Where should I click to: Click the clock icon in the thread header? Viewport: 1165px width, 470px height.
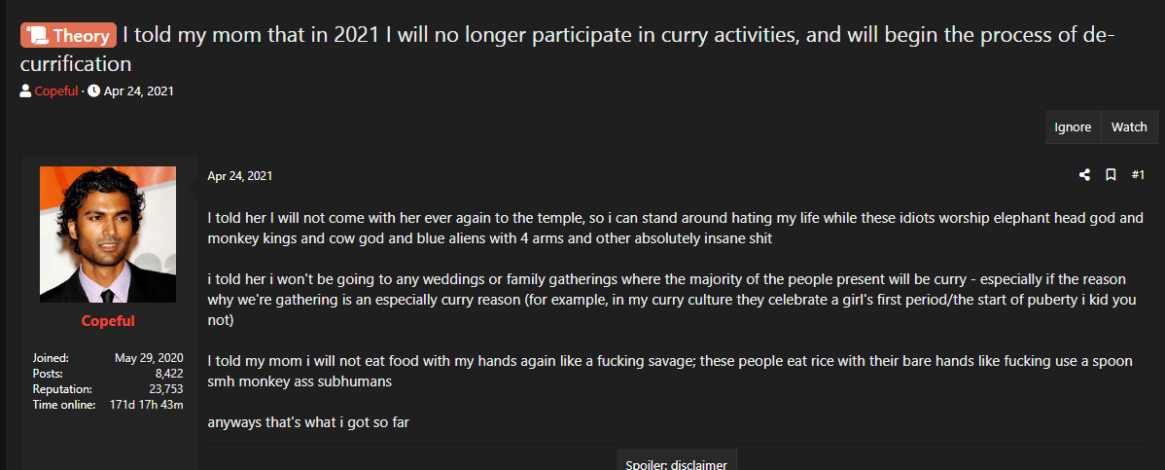click(93, 91)
